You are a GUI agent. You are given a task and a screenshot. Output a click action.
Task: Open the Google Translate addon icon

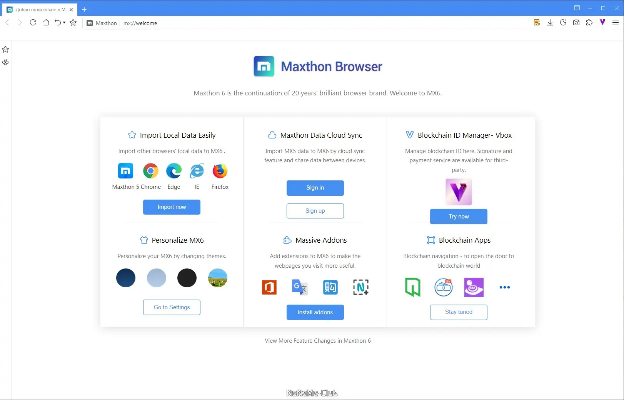[x=300, y=287]
